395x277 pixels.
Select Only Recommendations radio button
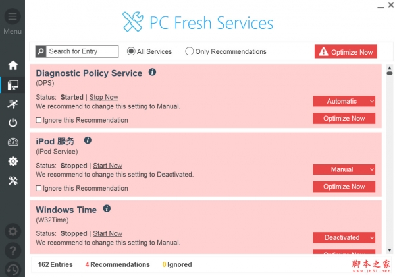(x=190, y=51)
